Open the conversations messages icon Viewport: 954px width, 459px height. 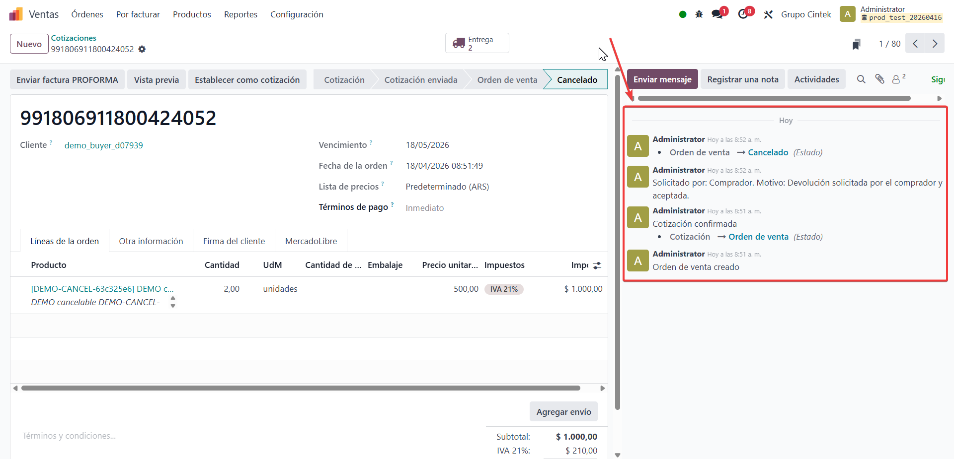[x=717, y=14]
